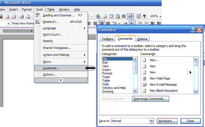Viewport: 205px width, 127px height.
Task: Open Line Spacing dropdown arrow
Action: click(119, 24)
